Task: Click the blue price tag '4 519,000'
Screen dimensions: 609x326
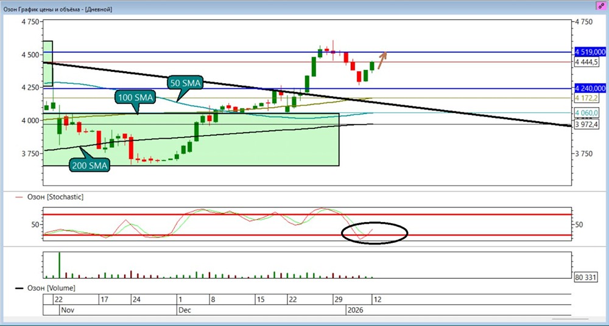Action: pyautogui.click(x=590, y=52)
